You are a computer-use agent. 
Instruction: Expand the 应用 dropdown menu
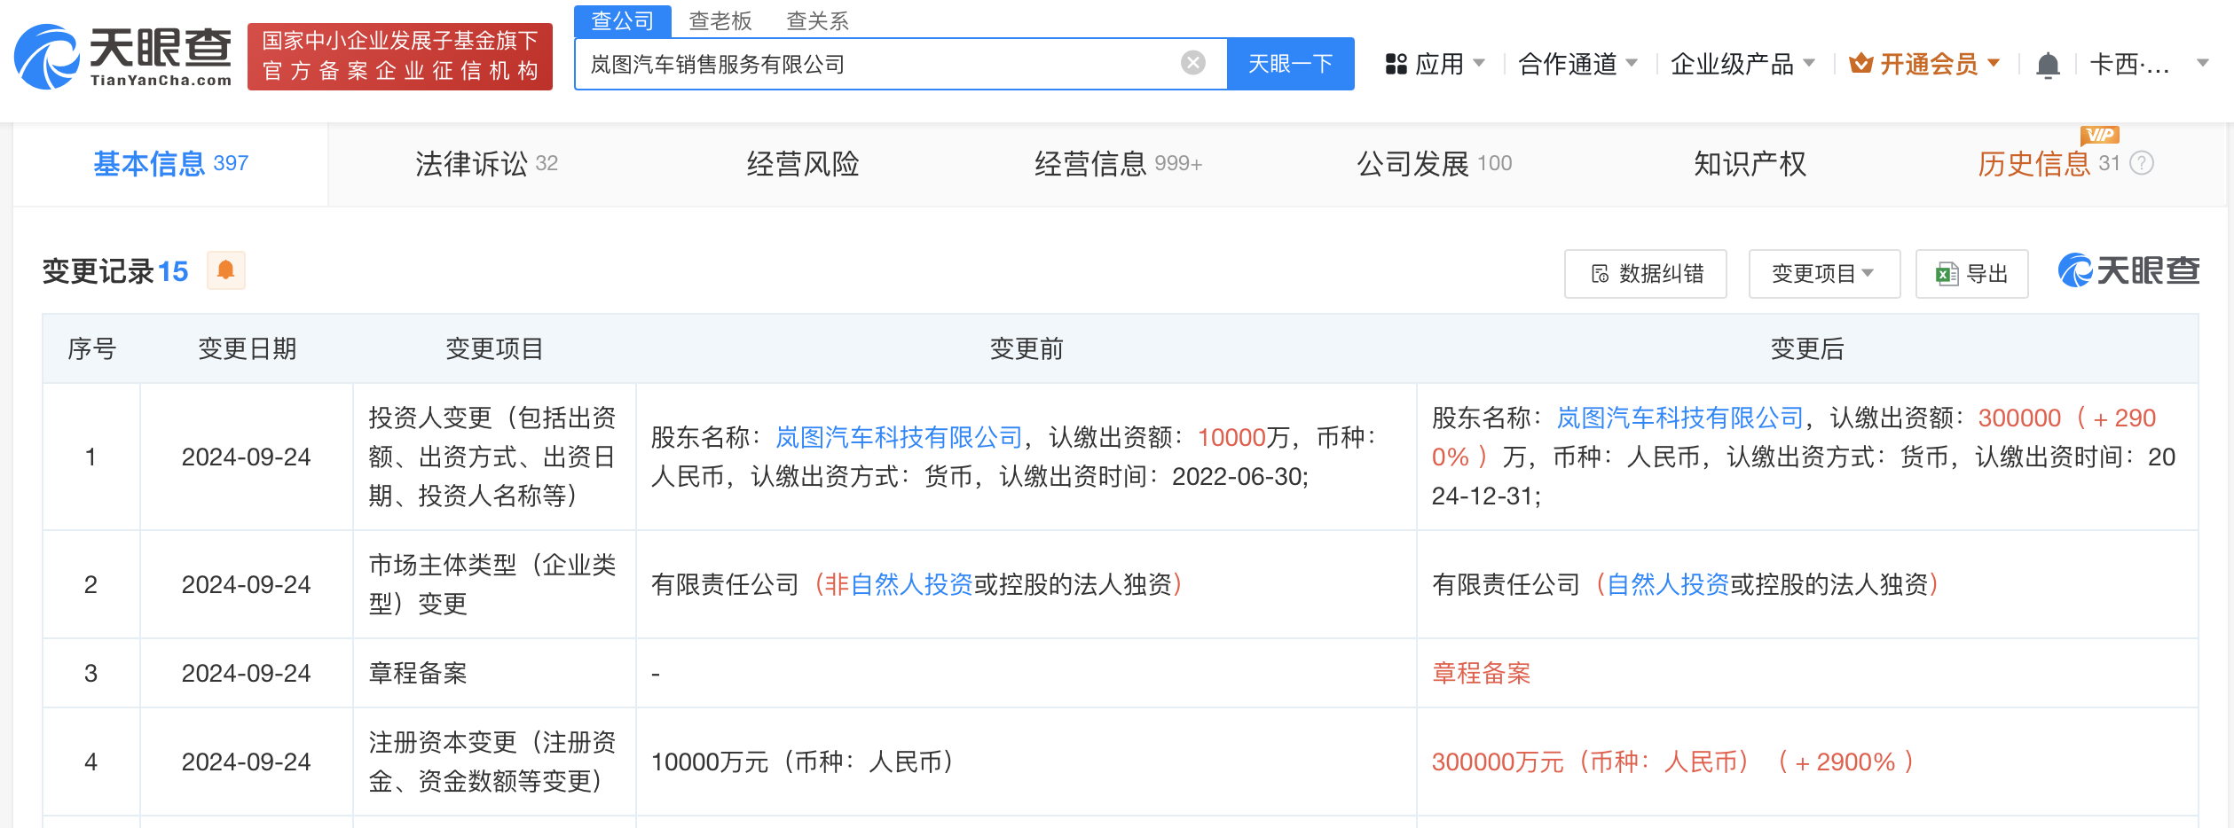(1479, 63)
